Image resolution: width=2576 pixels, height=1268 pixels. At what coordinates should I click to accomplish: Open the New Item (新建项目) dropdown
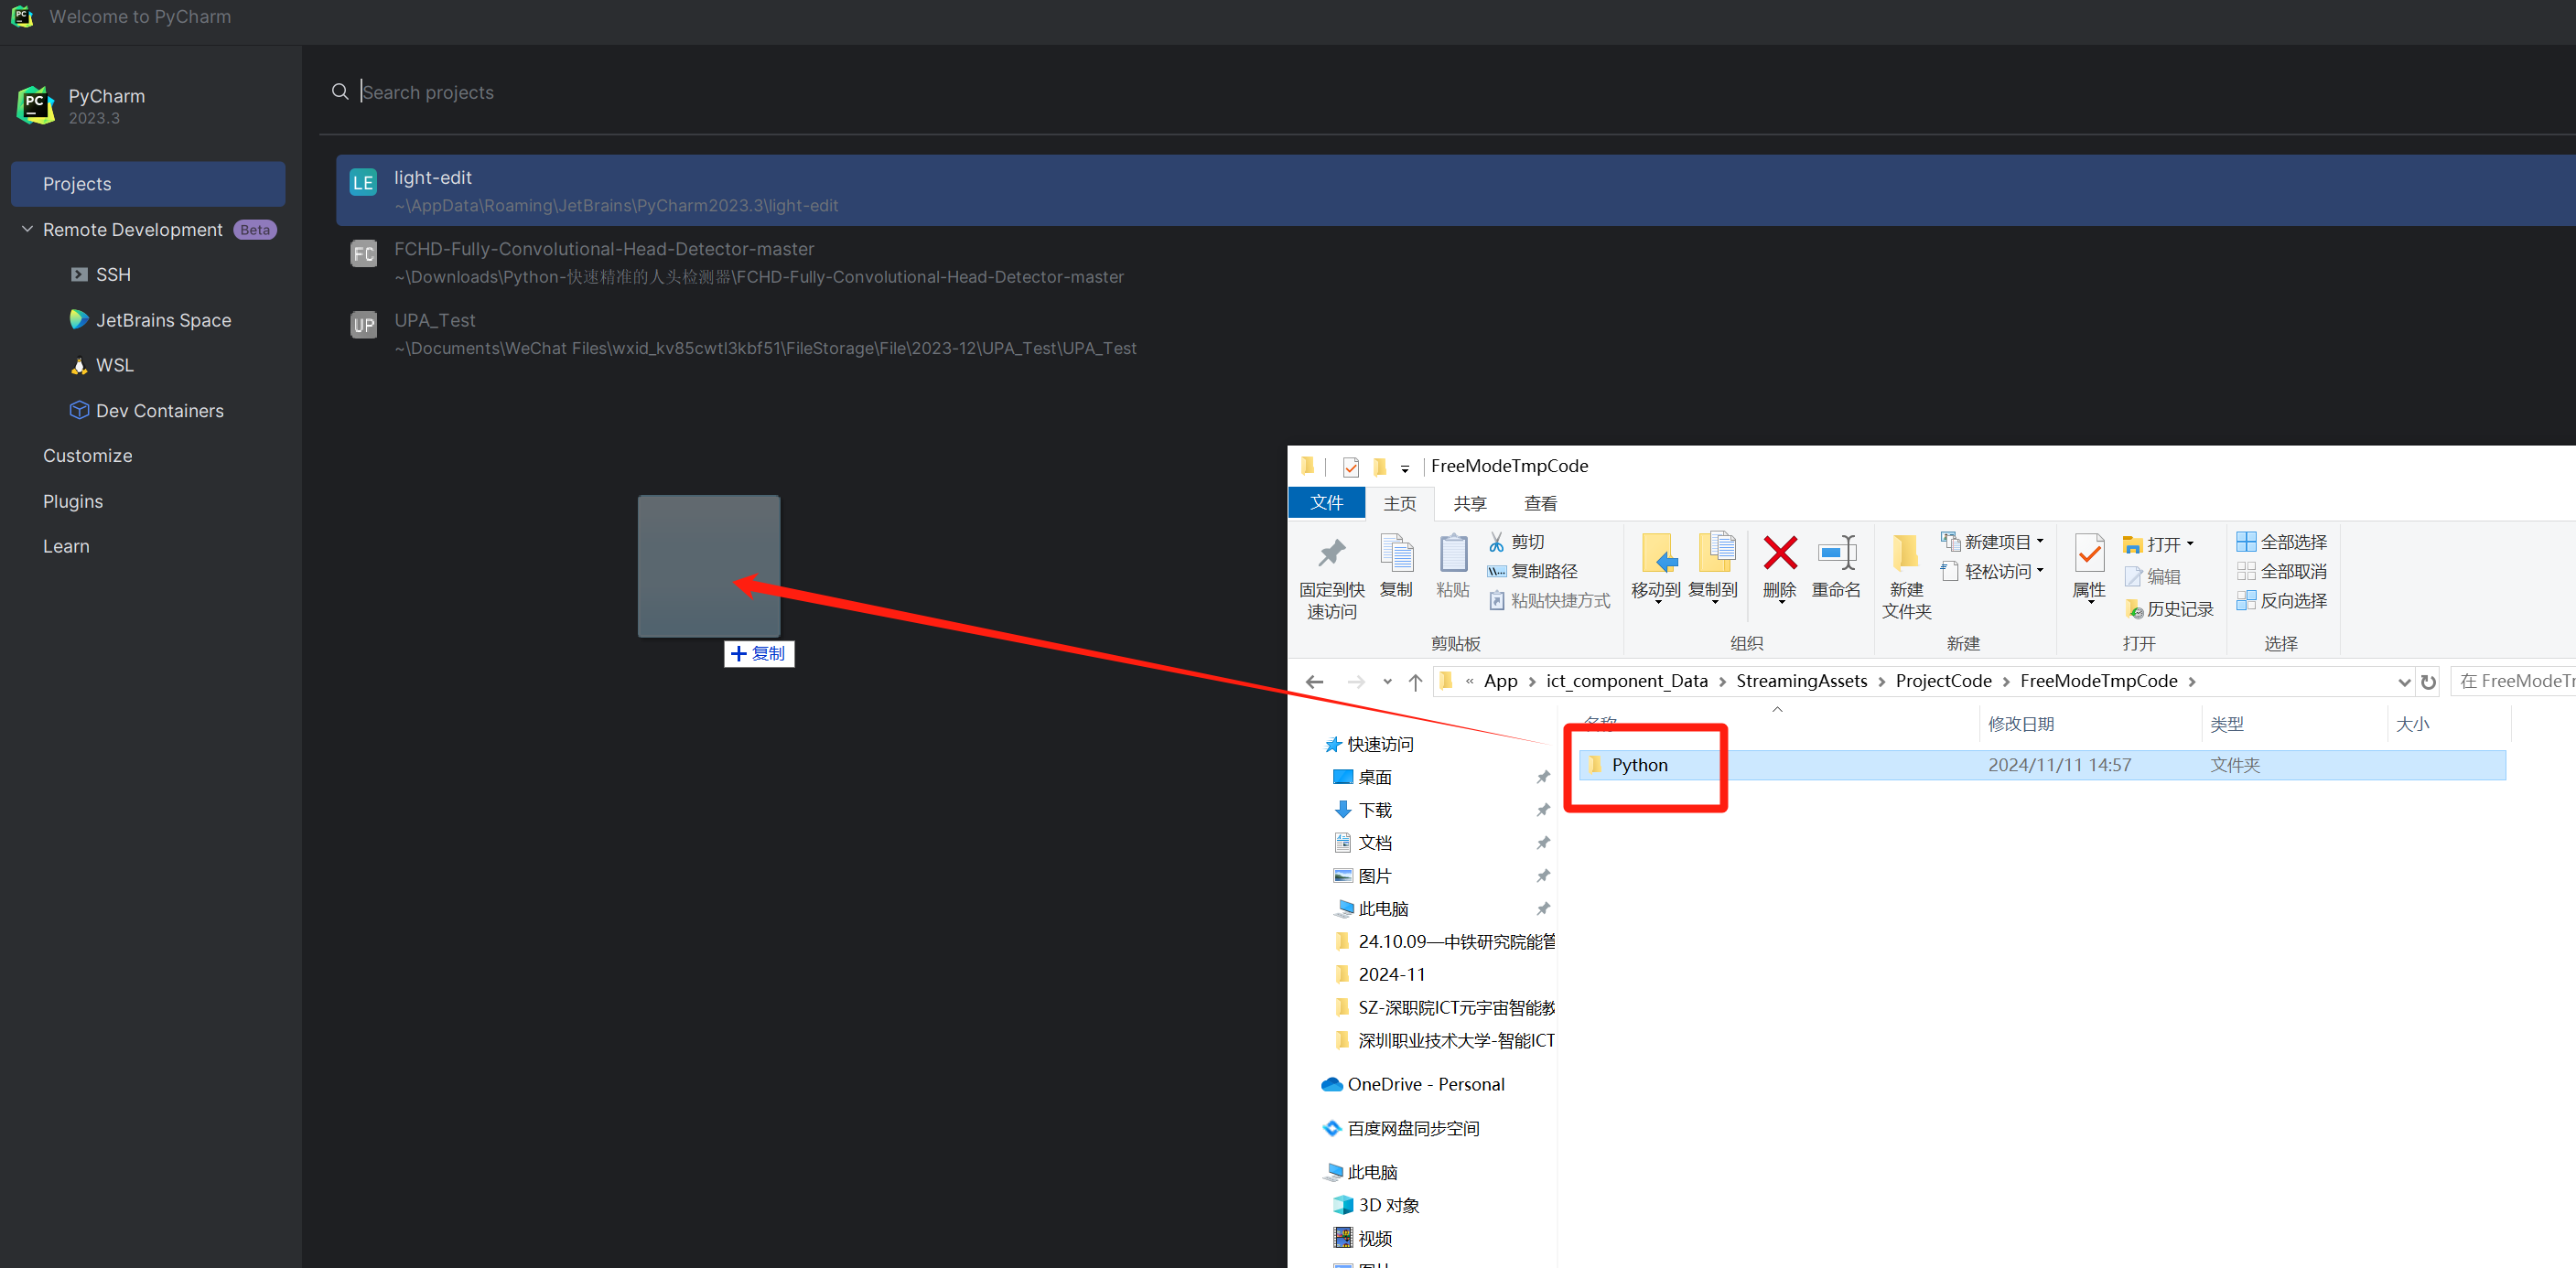(x=1993, y=542)
